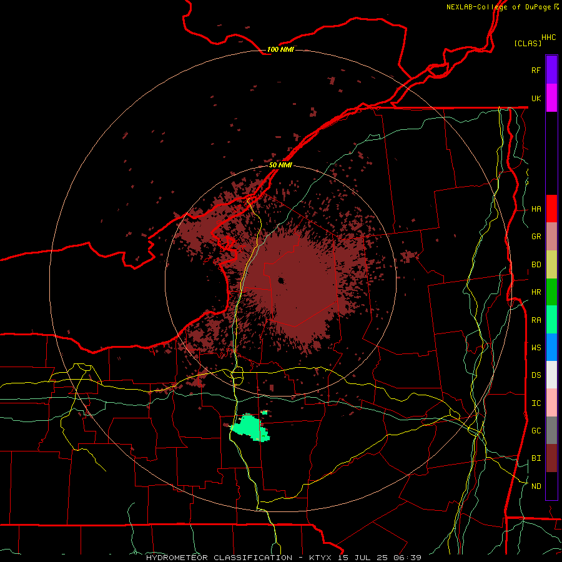
Task: Click the 100 NMI range ring label
Action: tap(280, 49)
